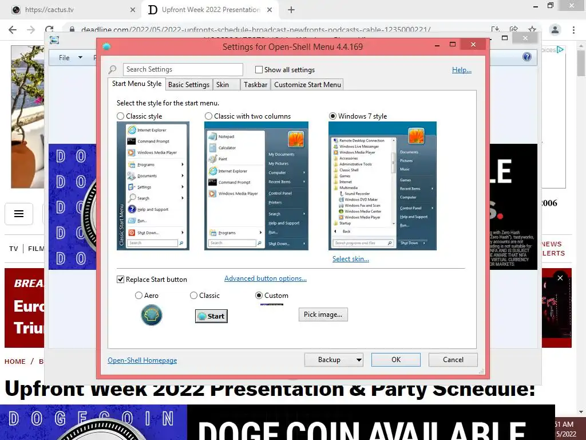Bookmark this page with the star icon

point(532,29)
